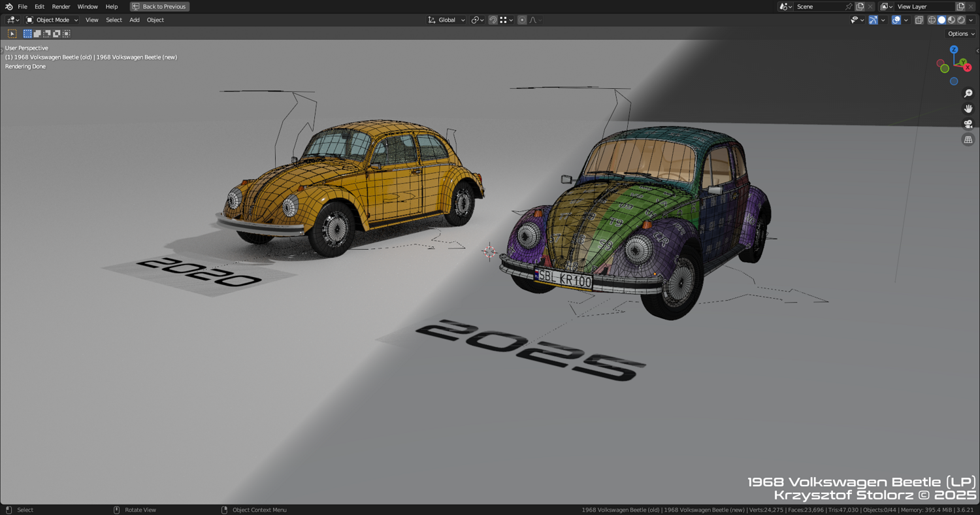
Task: Click the Add View Layer copy icon
Action: (x=960, y=7)
